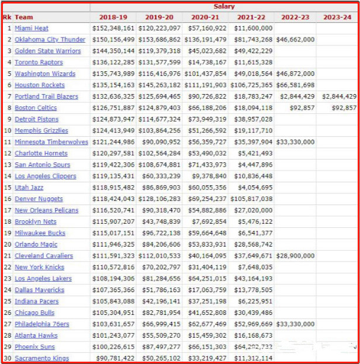The width and height of the screenshot is (360, 364).
Task: Open the Los Angeles Lakers link
Action: (x=43, y=279)
